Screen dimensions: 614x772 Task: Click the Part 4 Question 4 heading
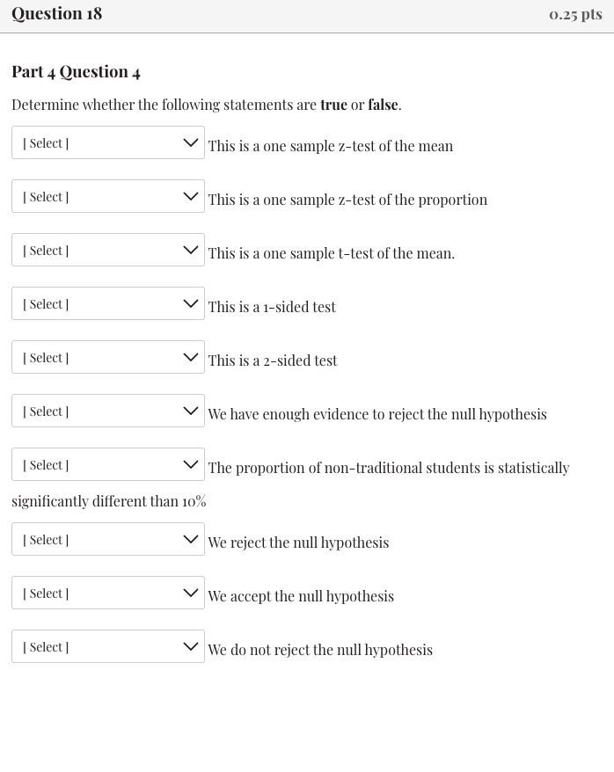76,71
